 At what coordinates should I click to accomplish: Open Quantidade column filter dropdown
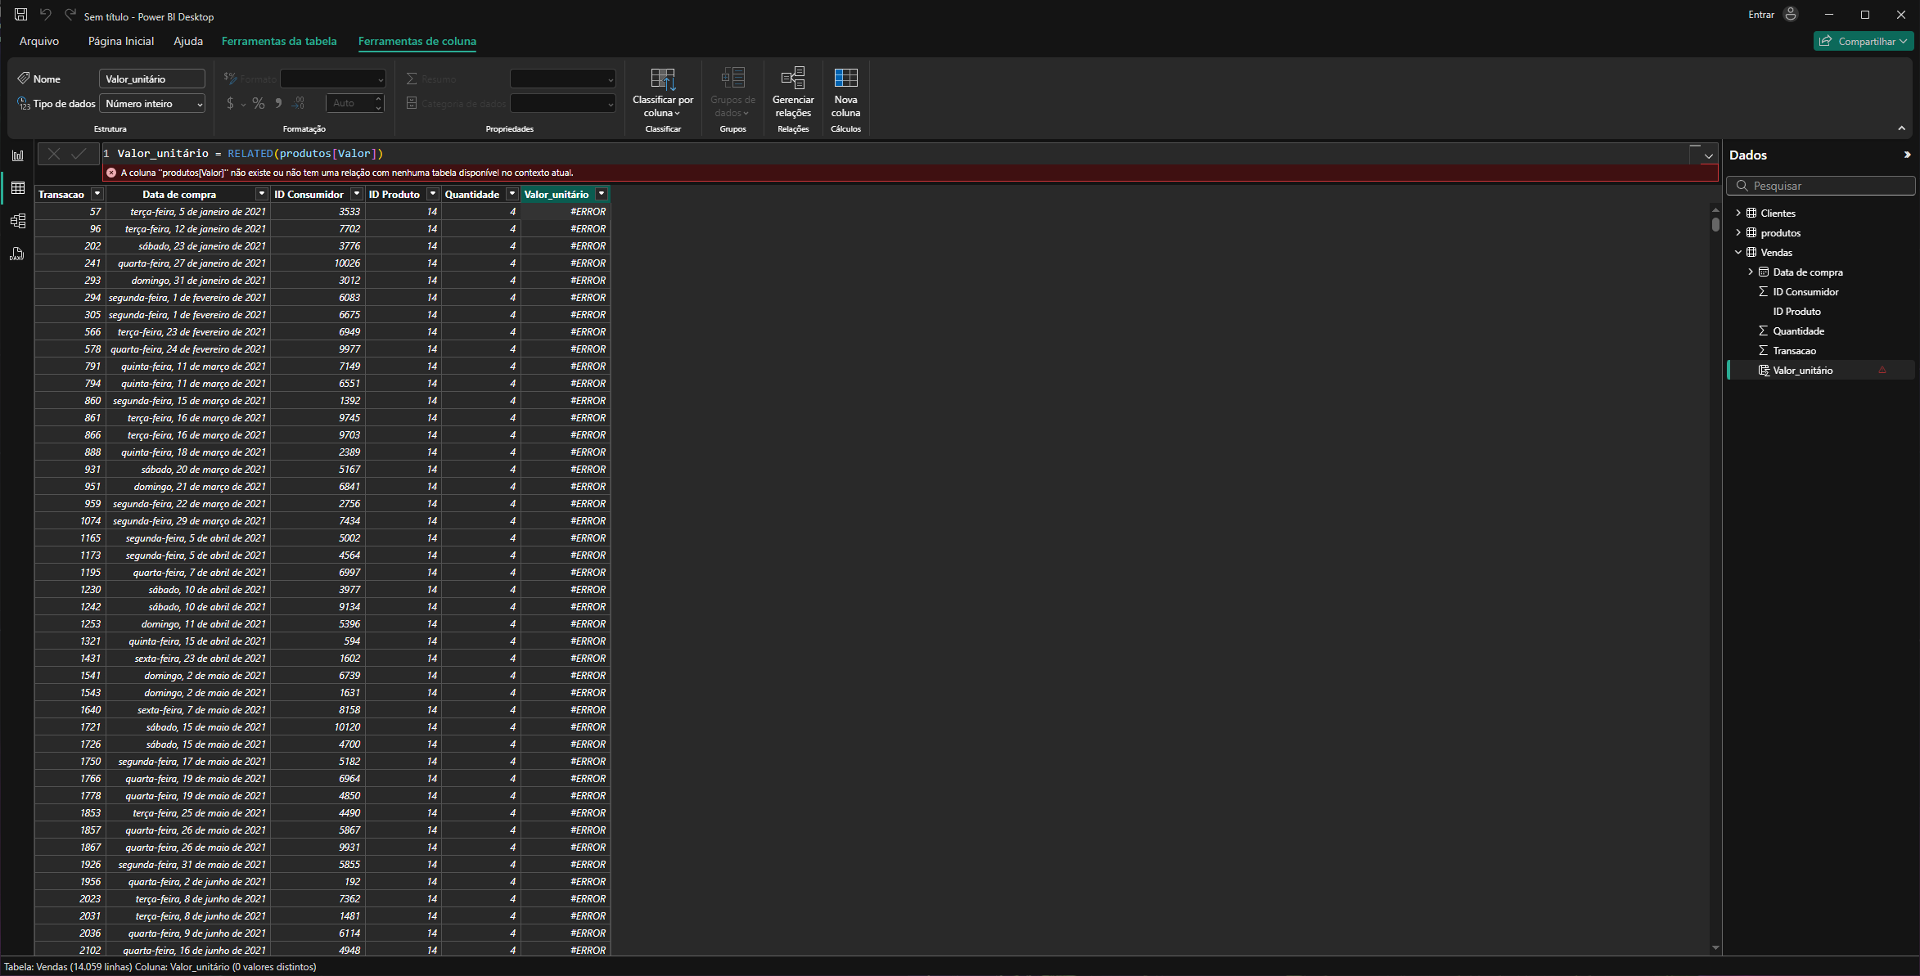[512, 194]
